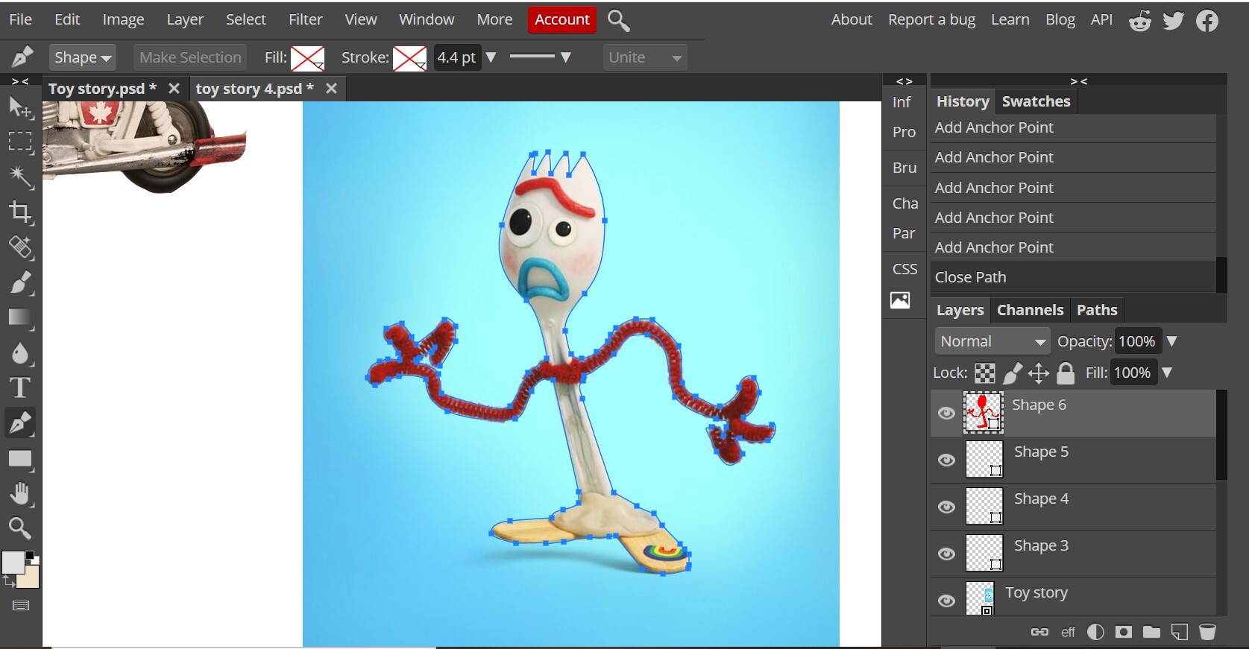Screen dimensions: 1249x649
Task: Add a new adjustment layer
Action: point(1095,632)
